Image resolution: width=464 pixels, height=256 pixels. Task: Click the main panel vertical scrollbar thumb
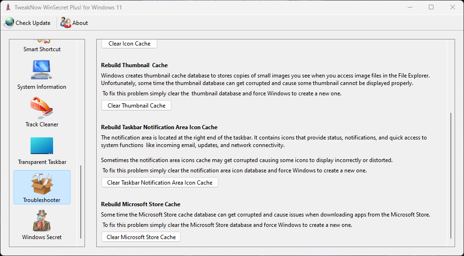pos(451,176)
